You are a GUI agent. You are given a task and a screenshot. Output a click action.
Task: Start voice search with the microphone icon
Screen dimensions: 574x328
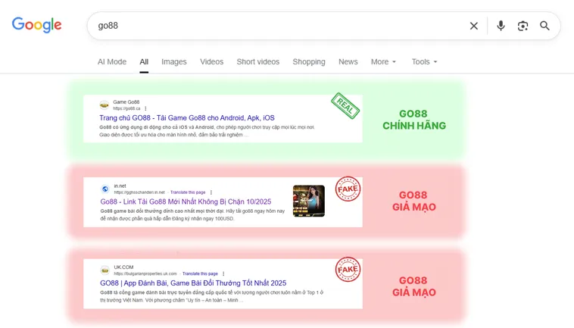click(x=501, y=26)
